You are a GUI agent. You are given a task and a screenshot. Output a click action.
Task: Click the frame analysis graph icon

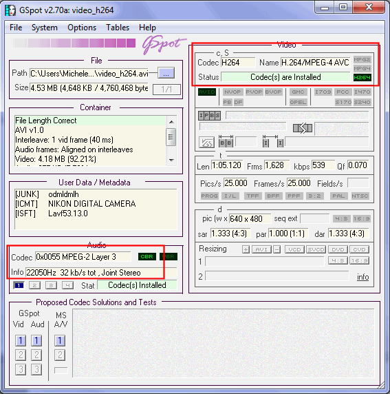tap(206, 143)
